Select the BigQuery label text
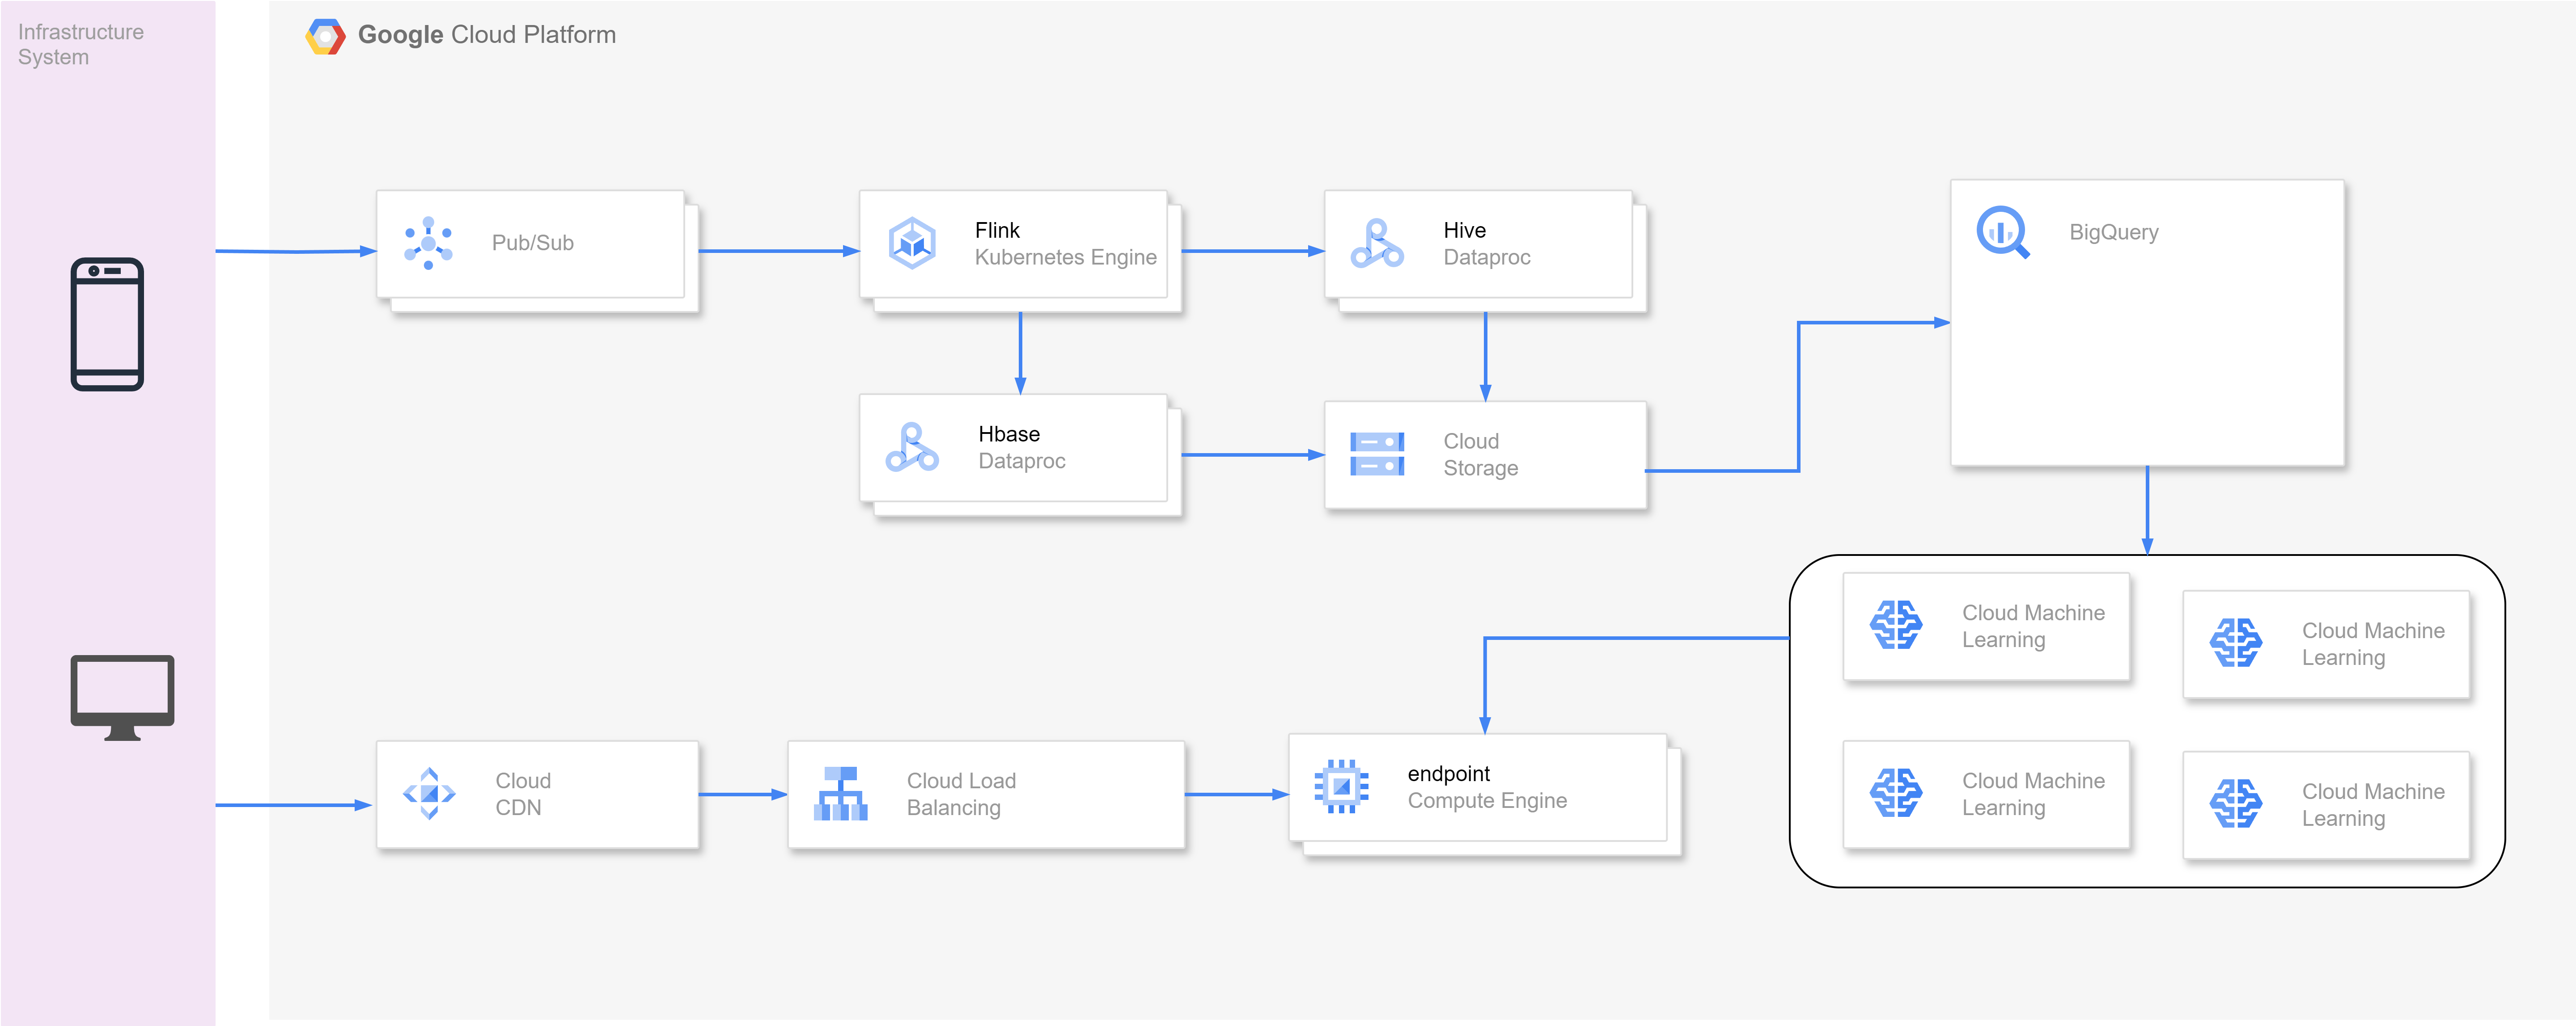 [2114, 232]
